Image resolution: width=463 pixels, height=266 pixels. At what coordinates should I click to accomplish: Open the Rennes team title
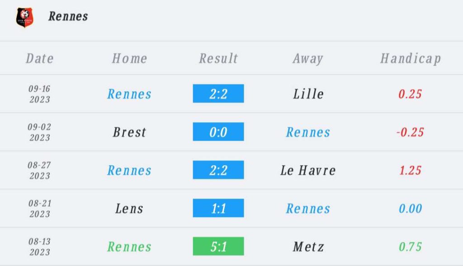(x=68, y=17)
